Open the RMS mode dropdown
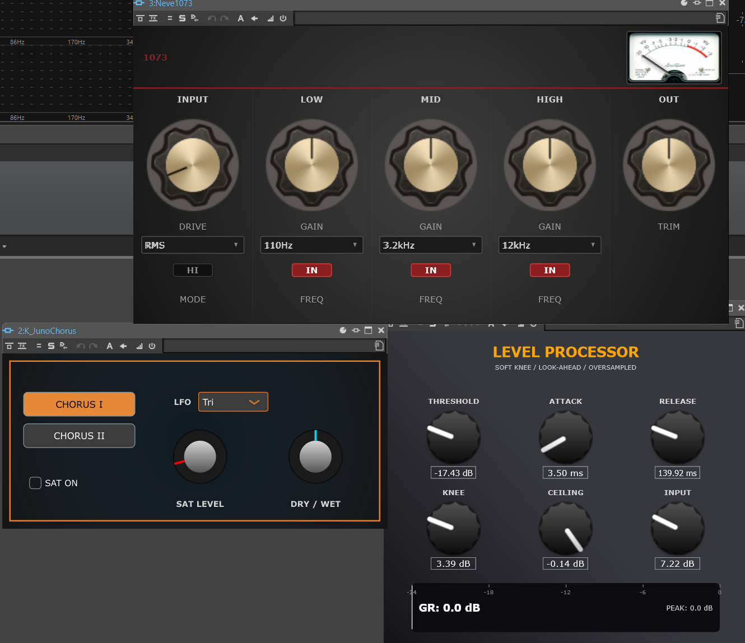 [x=193, y=245]
